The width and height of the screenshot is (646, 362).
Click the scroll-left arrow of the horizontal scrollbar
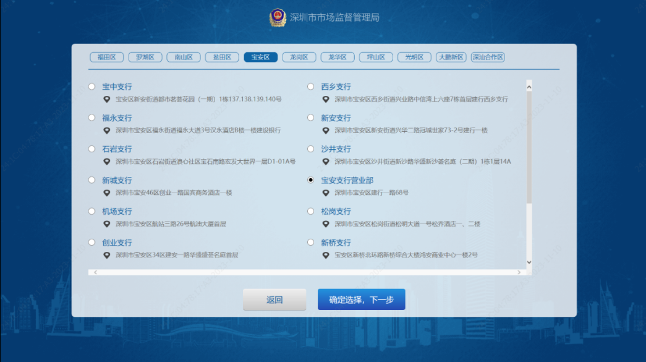[96, 272]
